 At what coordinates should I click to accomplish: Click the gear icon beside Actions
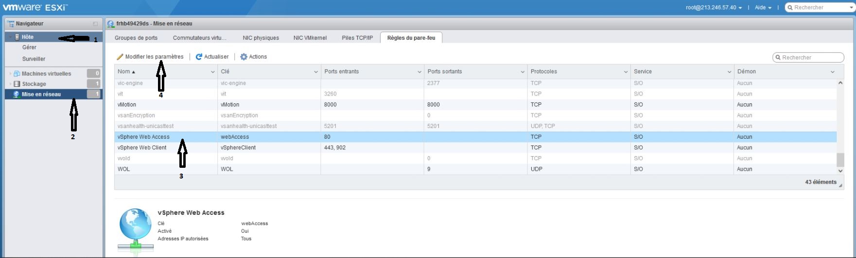click(x=244, y=57)
